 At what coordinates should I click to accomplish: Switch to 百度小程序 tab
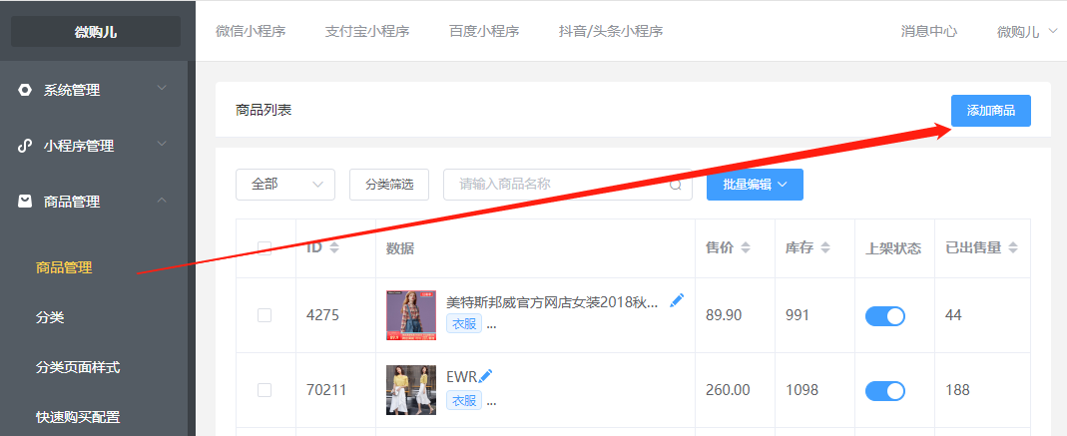point(484,31)
